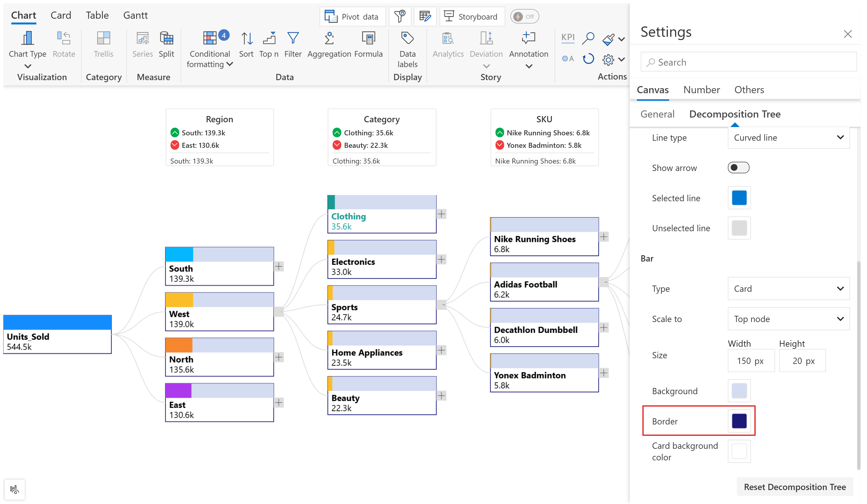Toggle the Show arrow switch
Screen dimensions: 867x504
pos(739,168)
